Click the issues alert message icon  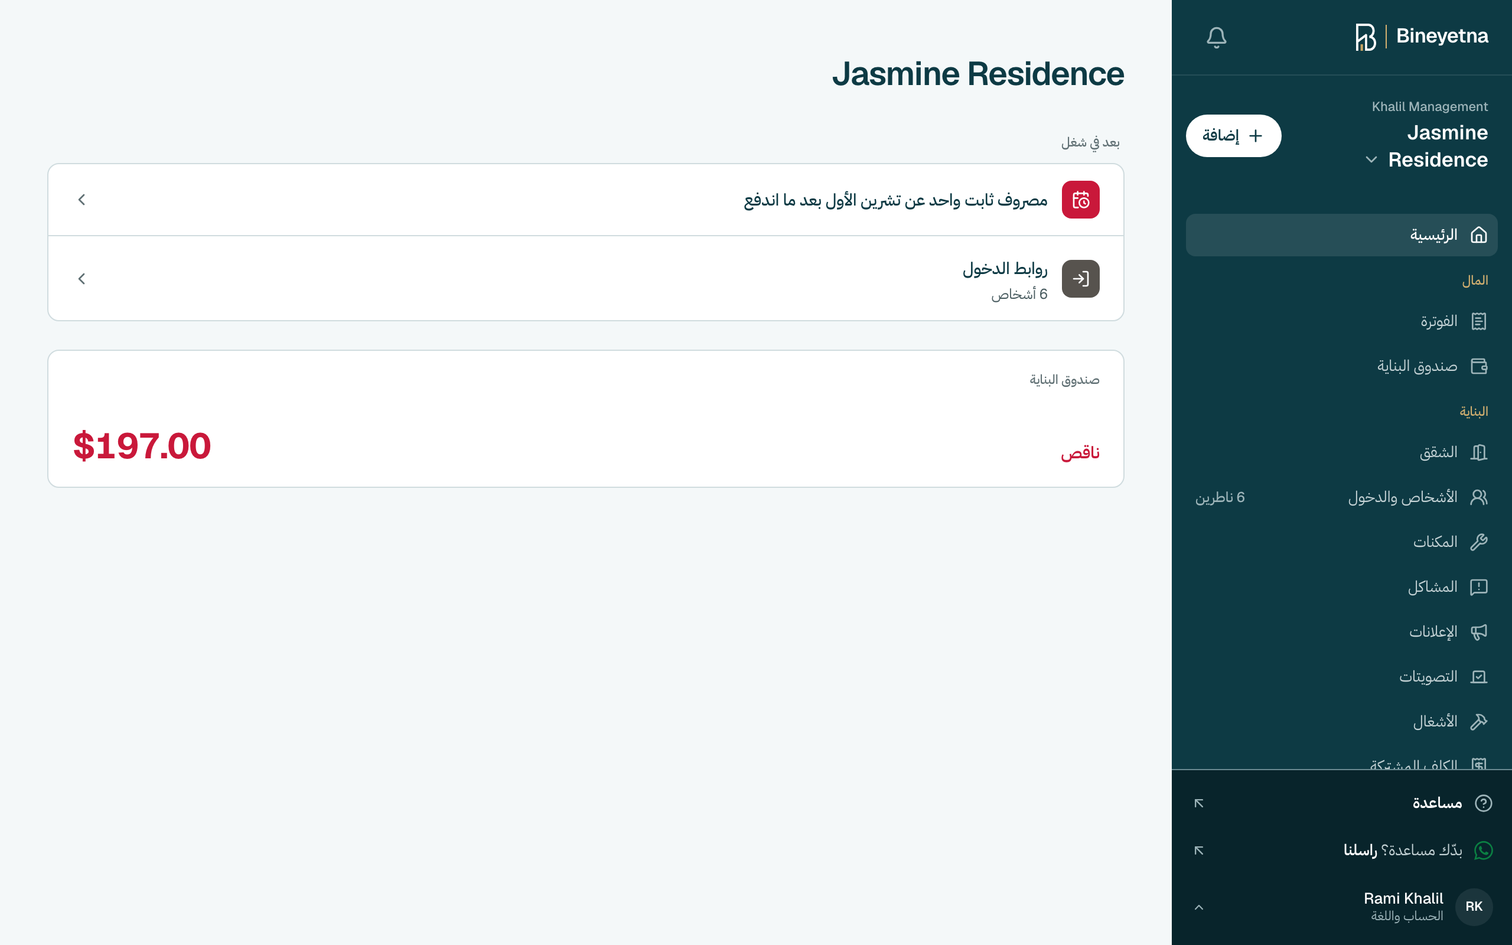pos(1478,587)
